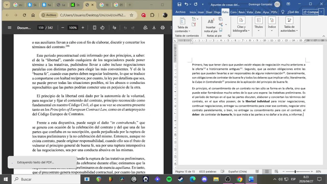Download the PDF file
Screen dimensions: 327x184
click(154, 28)
